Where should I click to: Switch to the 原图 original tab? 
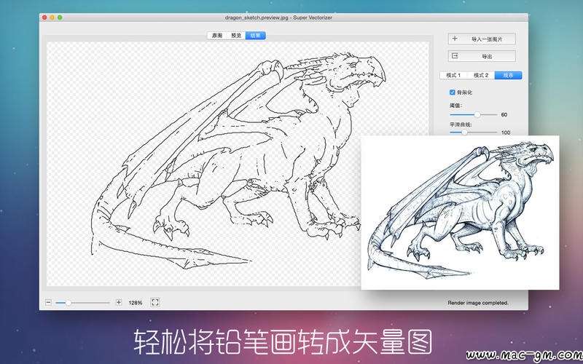coord(217,36)
